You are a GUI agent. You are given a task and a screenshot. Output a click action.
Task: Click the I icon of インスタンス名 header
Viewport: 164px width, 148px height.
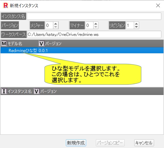(x=4, y=91)
